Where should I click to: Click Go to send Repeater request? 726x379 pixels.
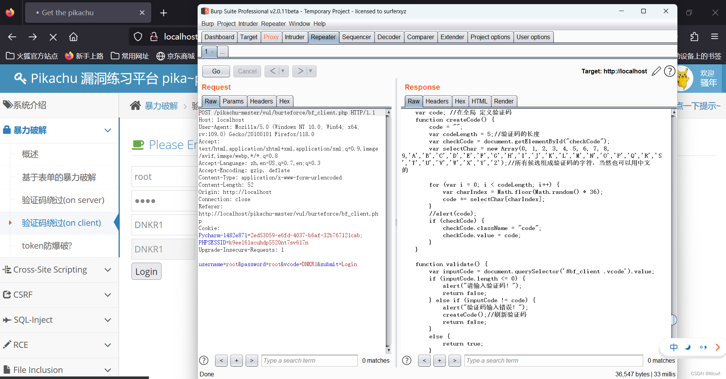coord(216,71)
